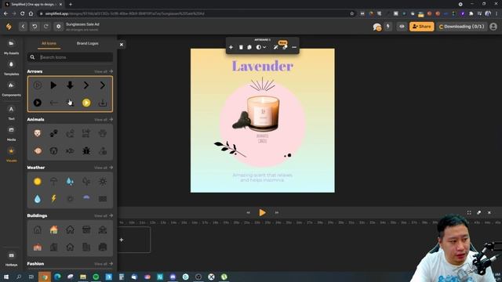This screenshot has width=502, height=282.
Task: Skip to previous frame in timeline
Action: 248,212
